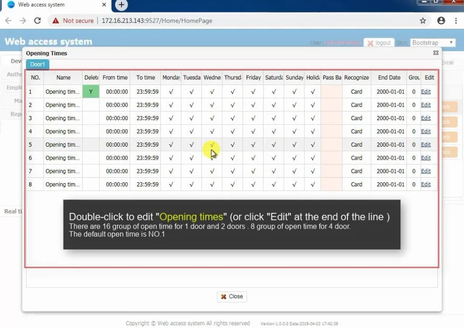Open the browser profile avatar icon

441,21
